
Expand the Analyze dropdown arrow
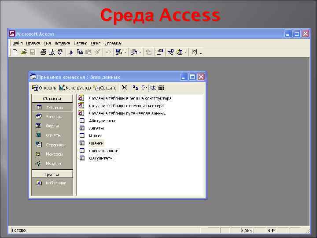point(140,52)
